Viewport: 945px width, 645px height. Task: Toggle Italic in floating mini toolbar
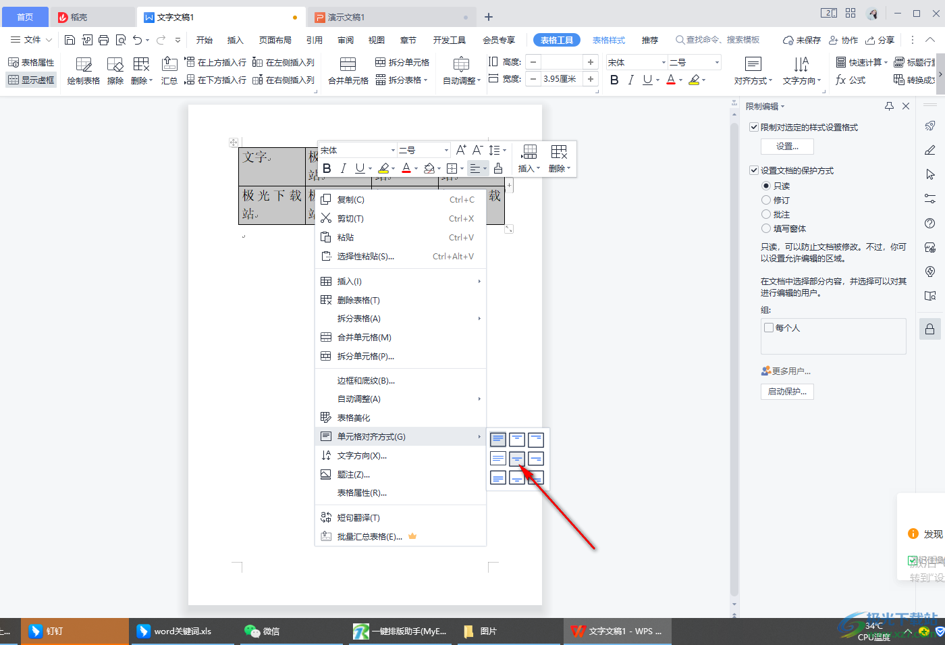343,168
